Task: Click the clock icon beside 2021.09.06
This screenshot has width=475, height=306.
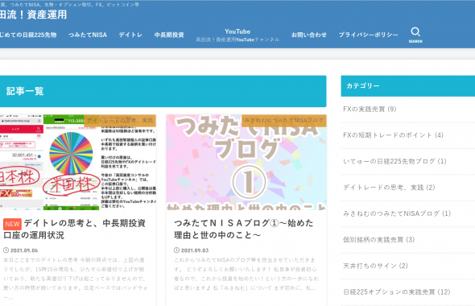Action: point(6,250)
